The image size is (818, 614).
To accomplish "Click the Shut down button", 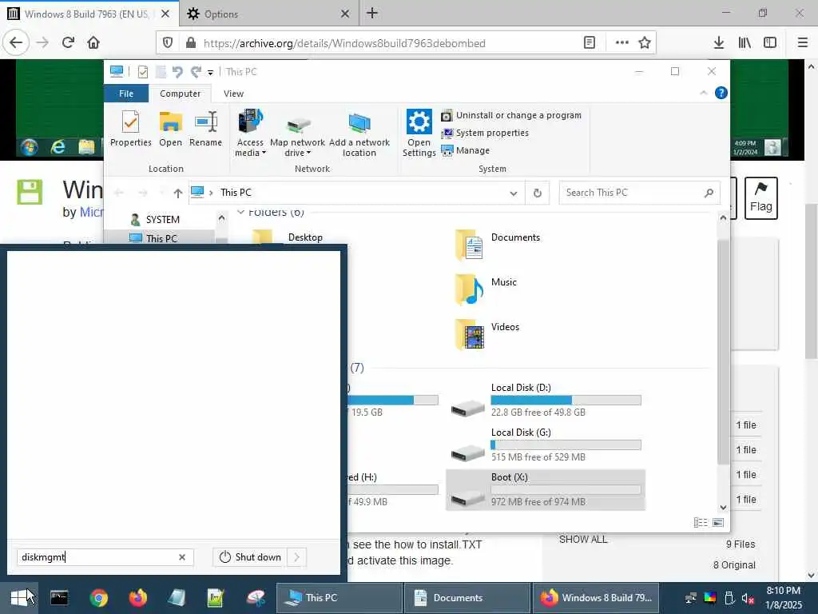I will (x=250, y=557).
